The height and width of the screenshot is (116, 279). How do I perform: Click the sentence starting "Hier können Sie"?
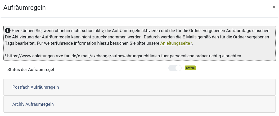click(79, 31)
